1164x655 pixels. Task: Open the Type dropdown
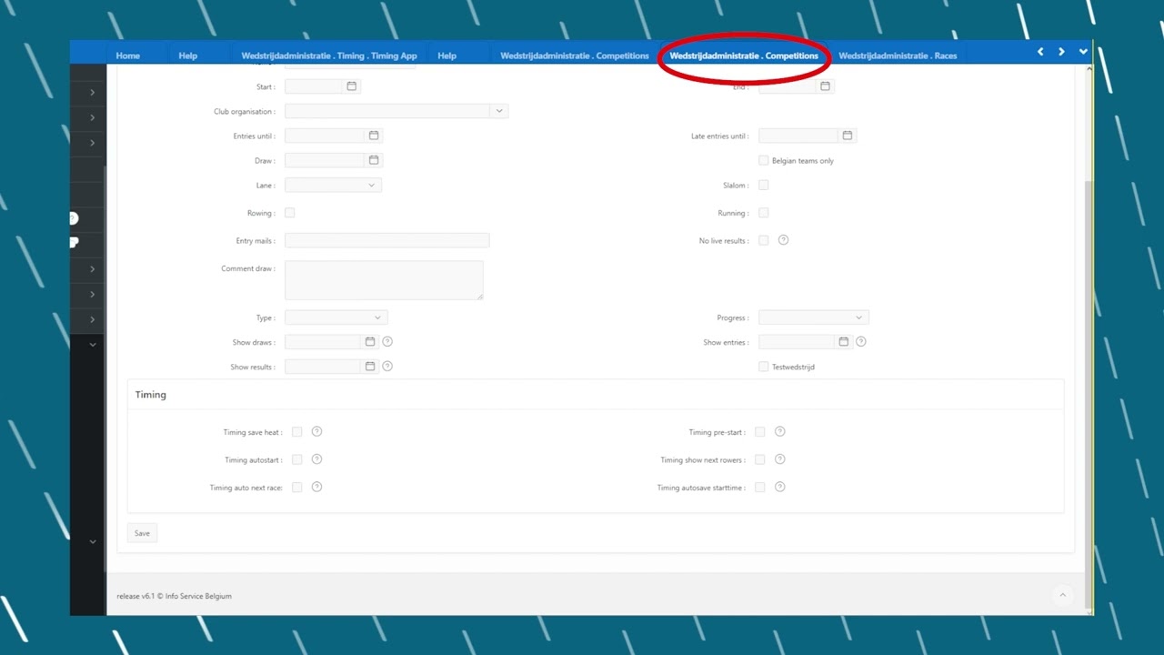(x=336, y=317)
